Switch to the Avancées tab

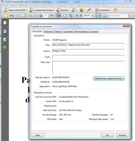click(94, 32)
